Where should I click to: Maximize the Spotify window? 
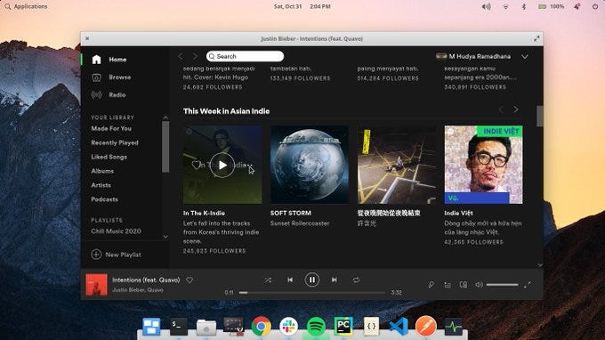(536, 38)
